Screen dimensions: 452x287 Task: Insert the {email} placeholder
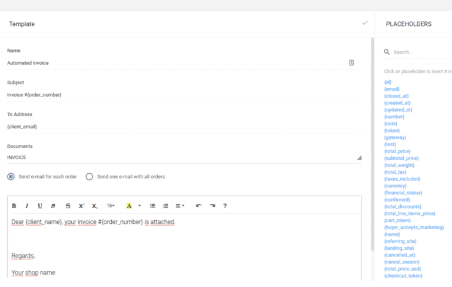(x=392, y=89)
